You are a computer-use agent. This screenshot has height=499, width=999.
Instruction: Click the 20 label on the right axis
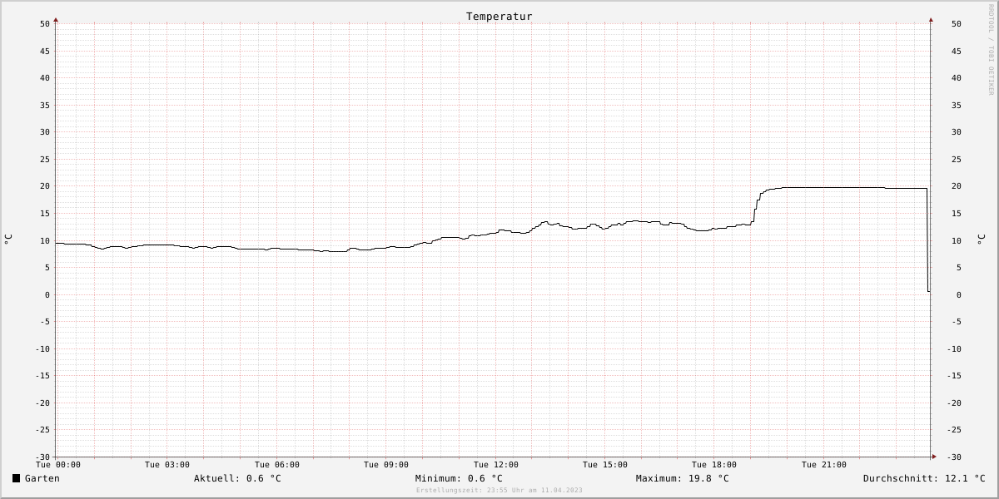click(x=956, y=186)
